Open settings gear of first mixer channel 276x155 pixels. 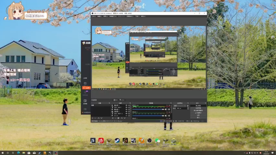tap(169, 109)
